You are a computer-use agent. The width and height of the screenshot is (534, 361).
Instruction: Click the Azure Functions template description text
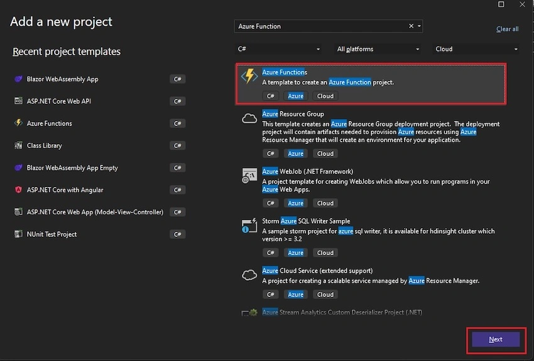(327, 82)
